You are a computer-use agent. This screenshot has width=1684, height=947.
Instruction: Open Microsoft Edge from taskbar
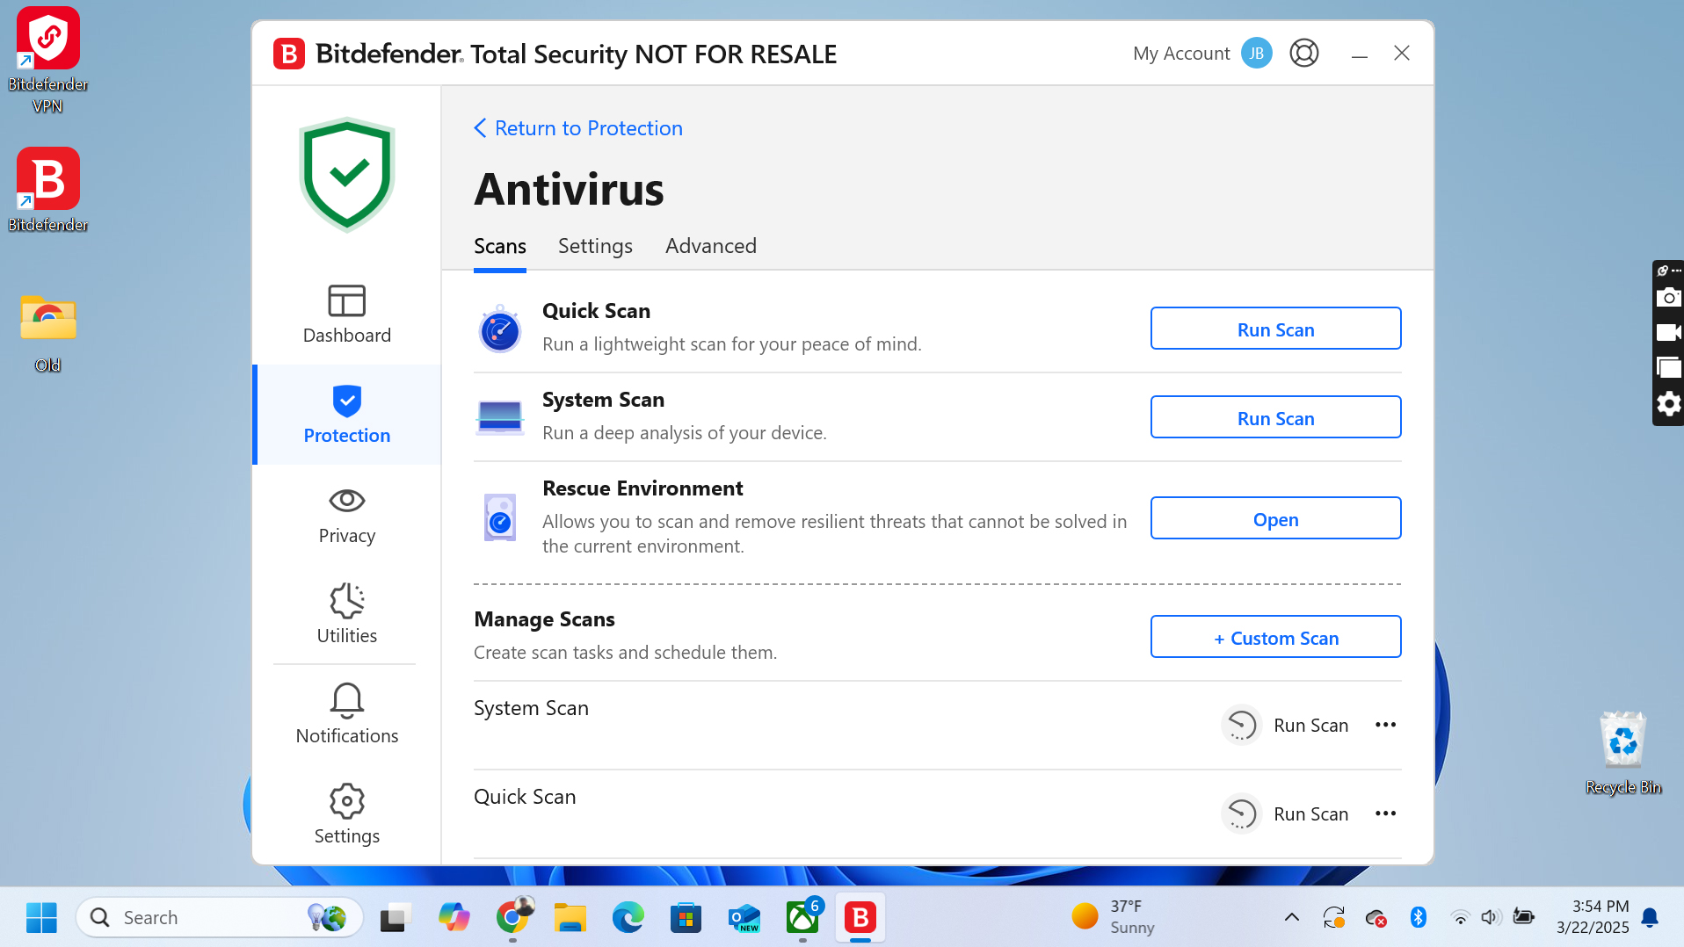pyautogui.click(x=628, y=917)
